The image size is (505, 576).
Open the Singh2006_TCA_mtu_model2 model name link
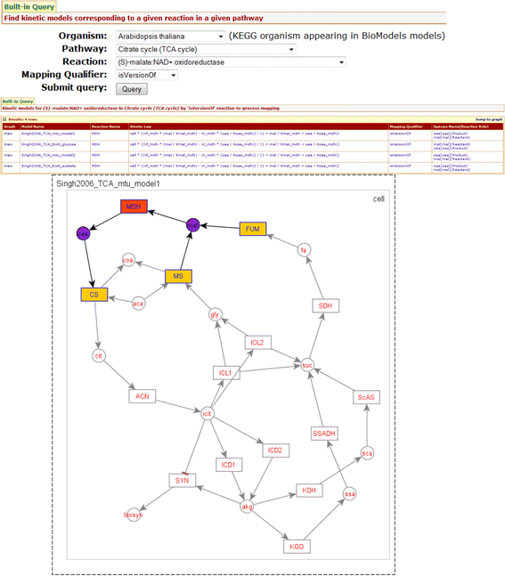(x=48, y=155)
